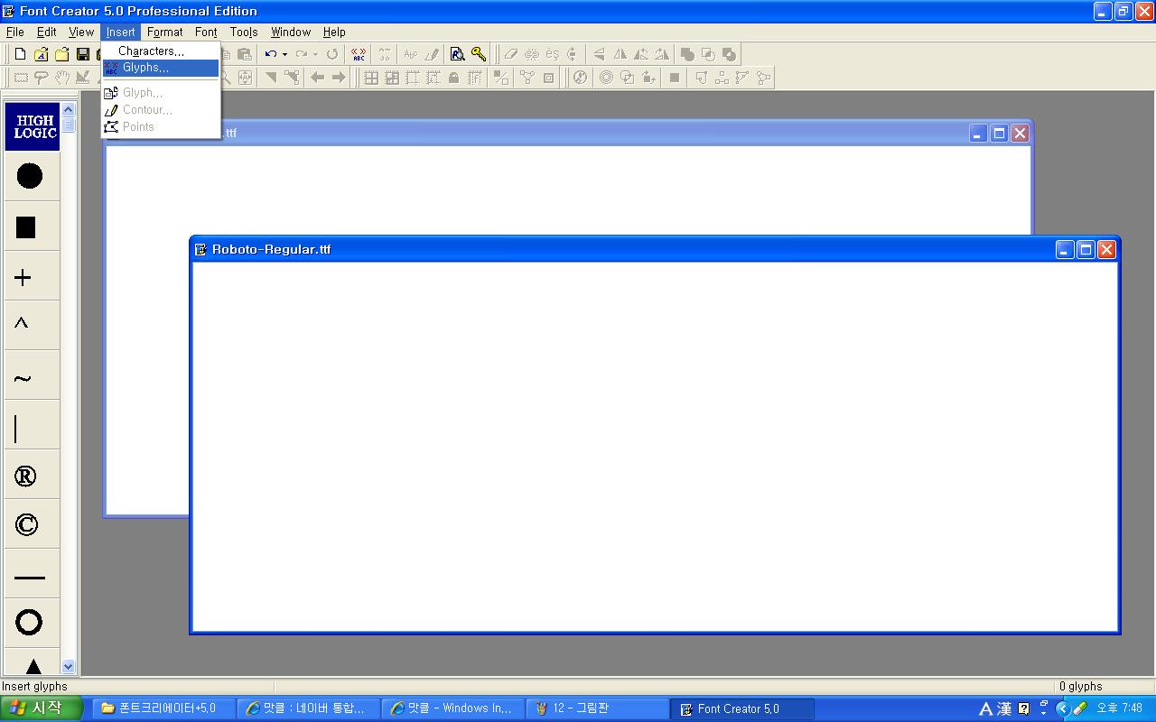Click the Save floppy disk icon
The height and width of the screenshot is (722, 1156).
click(83, 54)
